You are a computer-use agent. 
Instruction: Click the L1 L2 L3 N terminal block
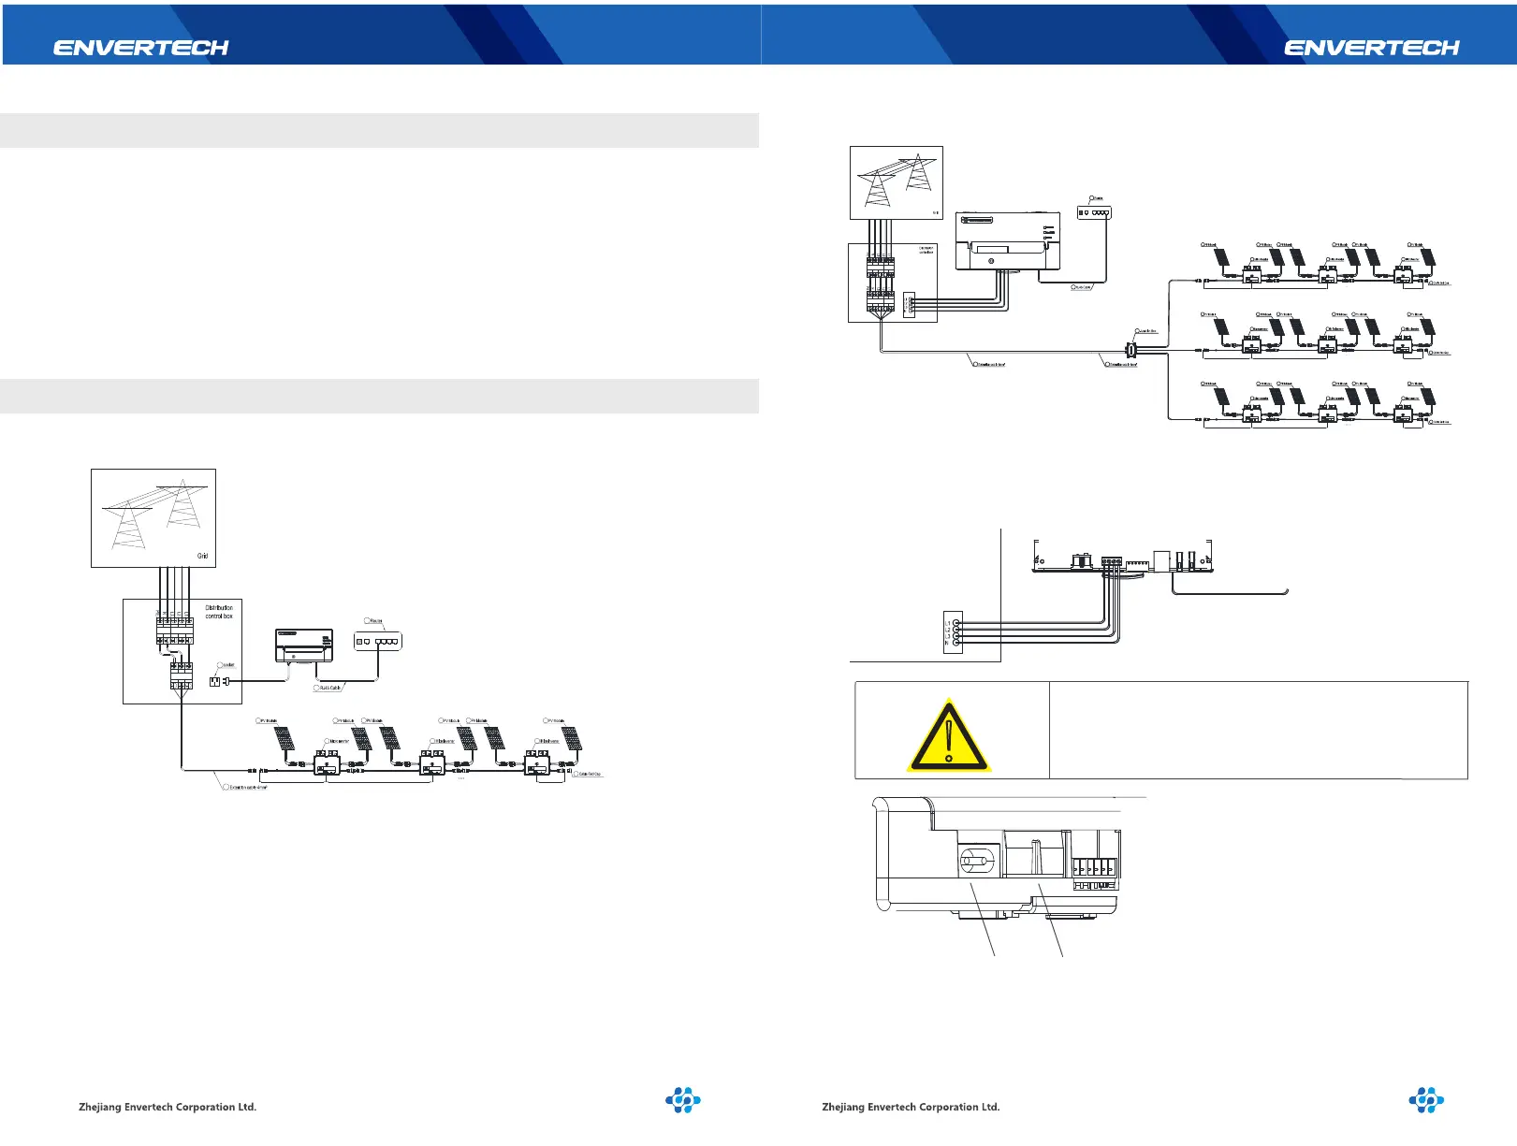[953, 631]
